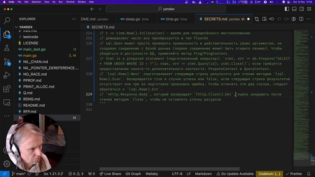Go to previous change icon in toolbar
The width and height of the screenshot is (315, 177).
[x=272, y=19]
